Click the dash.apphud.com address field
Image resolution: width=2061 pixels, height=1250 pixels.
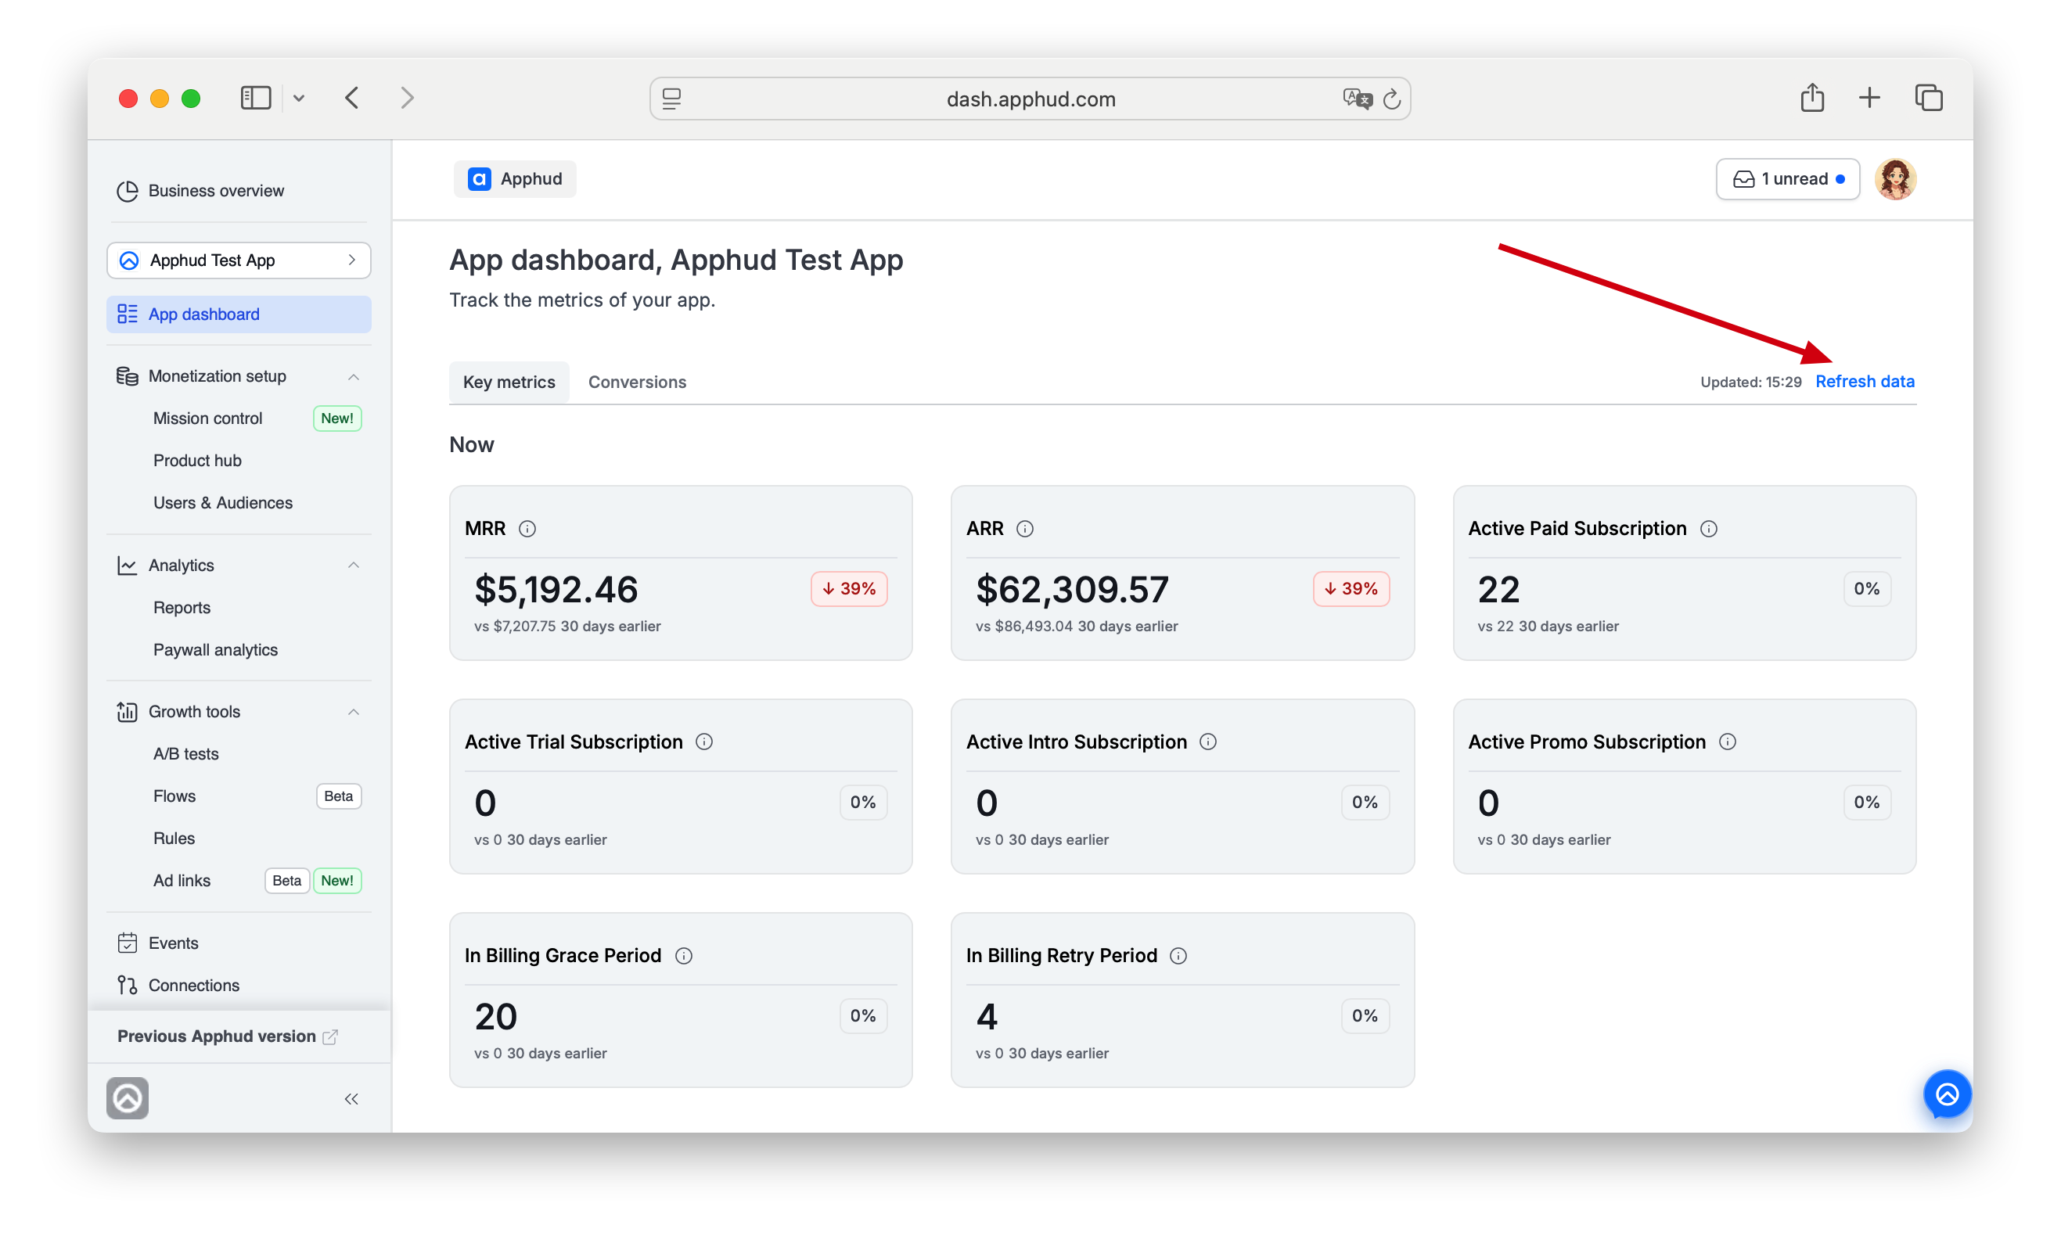coord(1030,99)
